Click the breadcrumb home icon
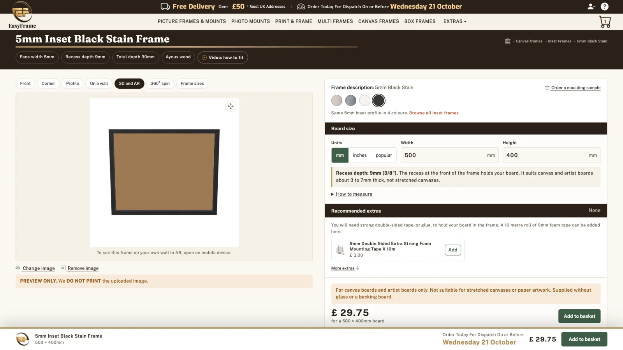The height and width of the screenshot is (350, 623). click(508, 41)
